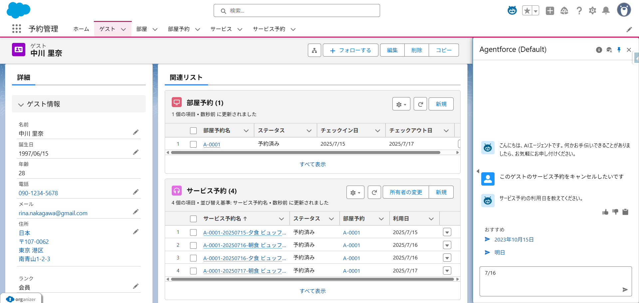Pin the Agentforce panel with the pin icon
This screenshot has width=639, height=303.
pyautogui.click(x=619, y=50)
